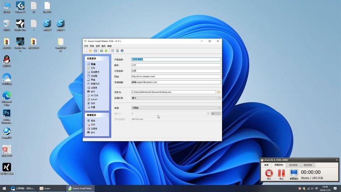Open the 服务 menu
Viewport: 341px width, 192px height.
[x=104, y=46]
